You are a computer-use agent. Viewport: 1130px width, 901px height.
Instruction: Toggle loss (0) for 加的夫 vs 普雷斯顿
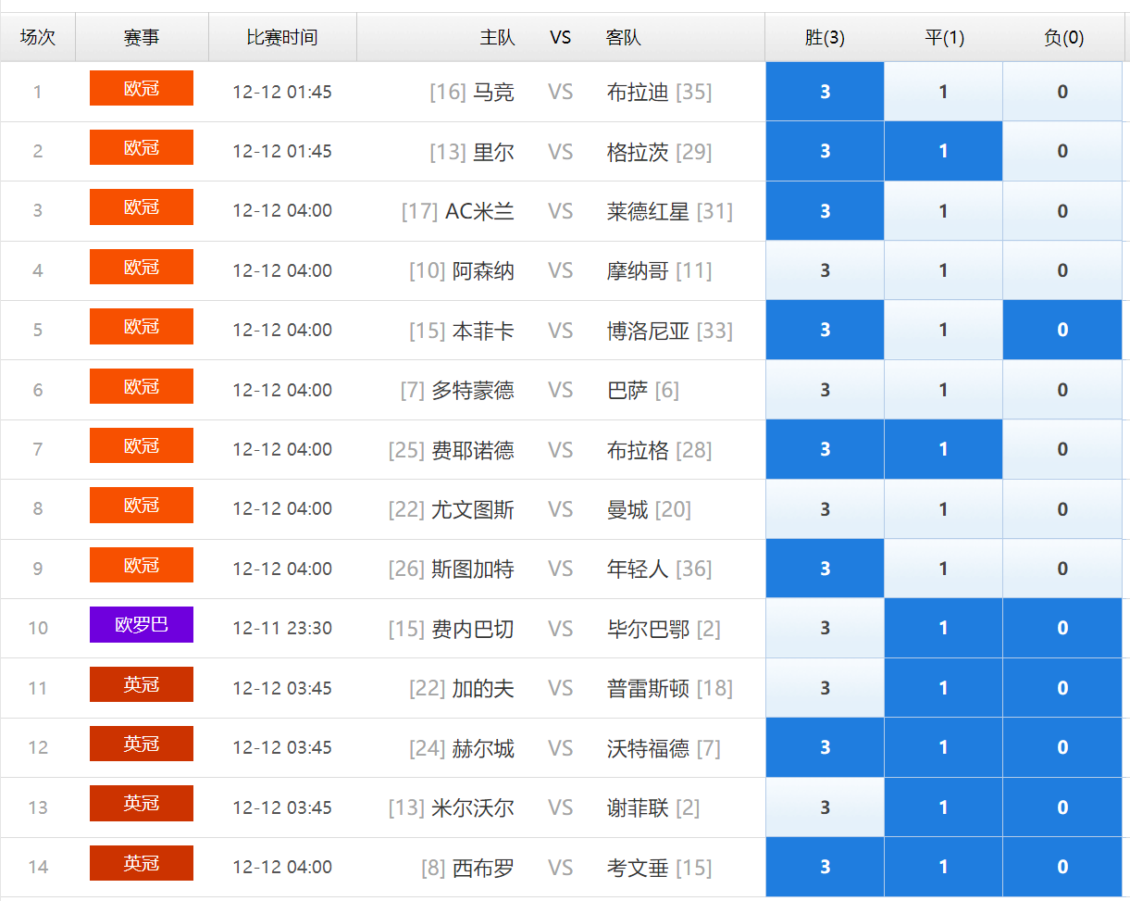pos(1062,688)
